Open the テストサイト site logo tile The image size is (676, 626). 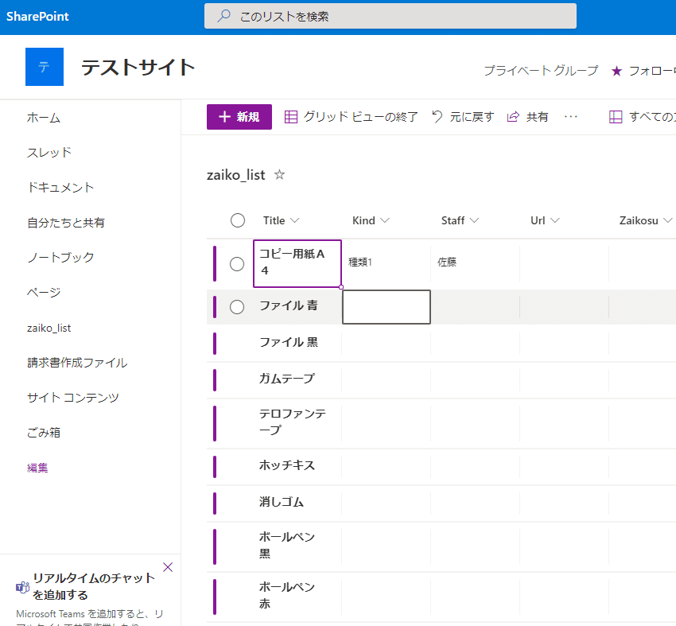(x=44, y=67)
